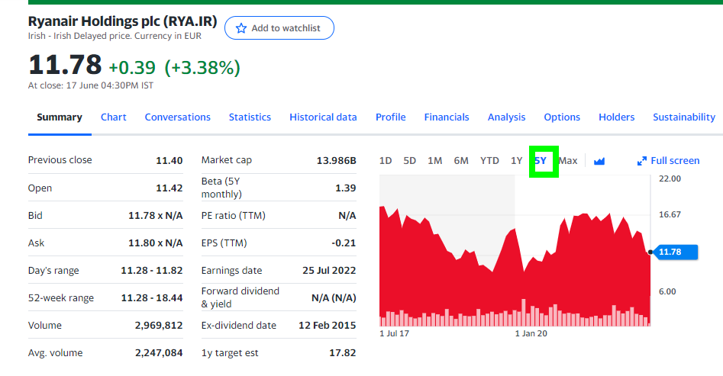Click the 52-week range value 11.28 - 18.44
Image resolution: width=723 pixels, height=376 pixels.
(152, 298)
